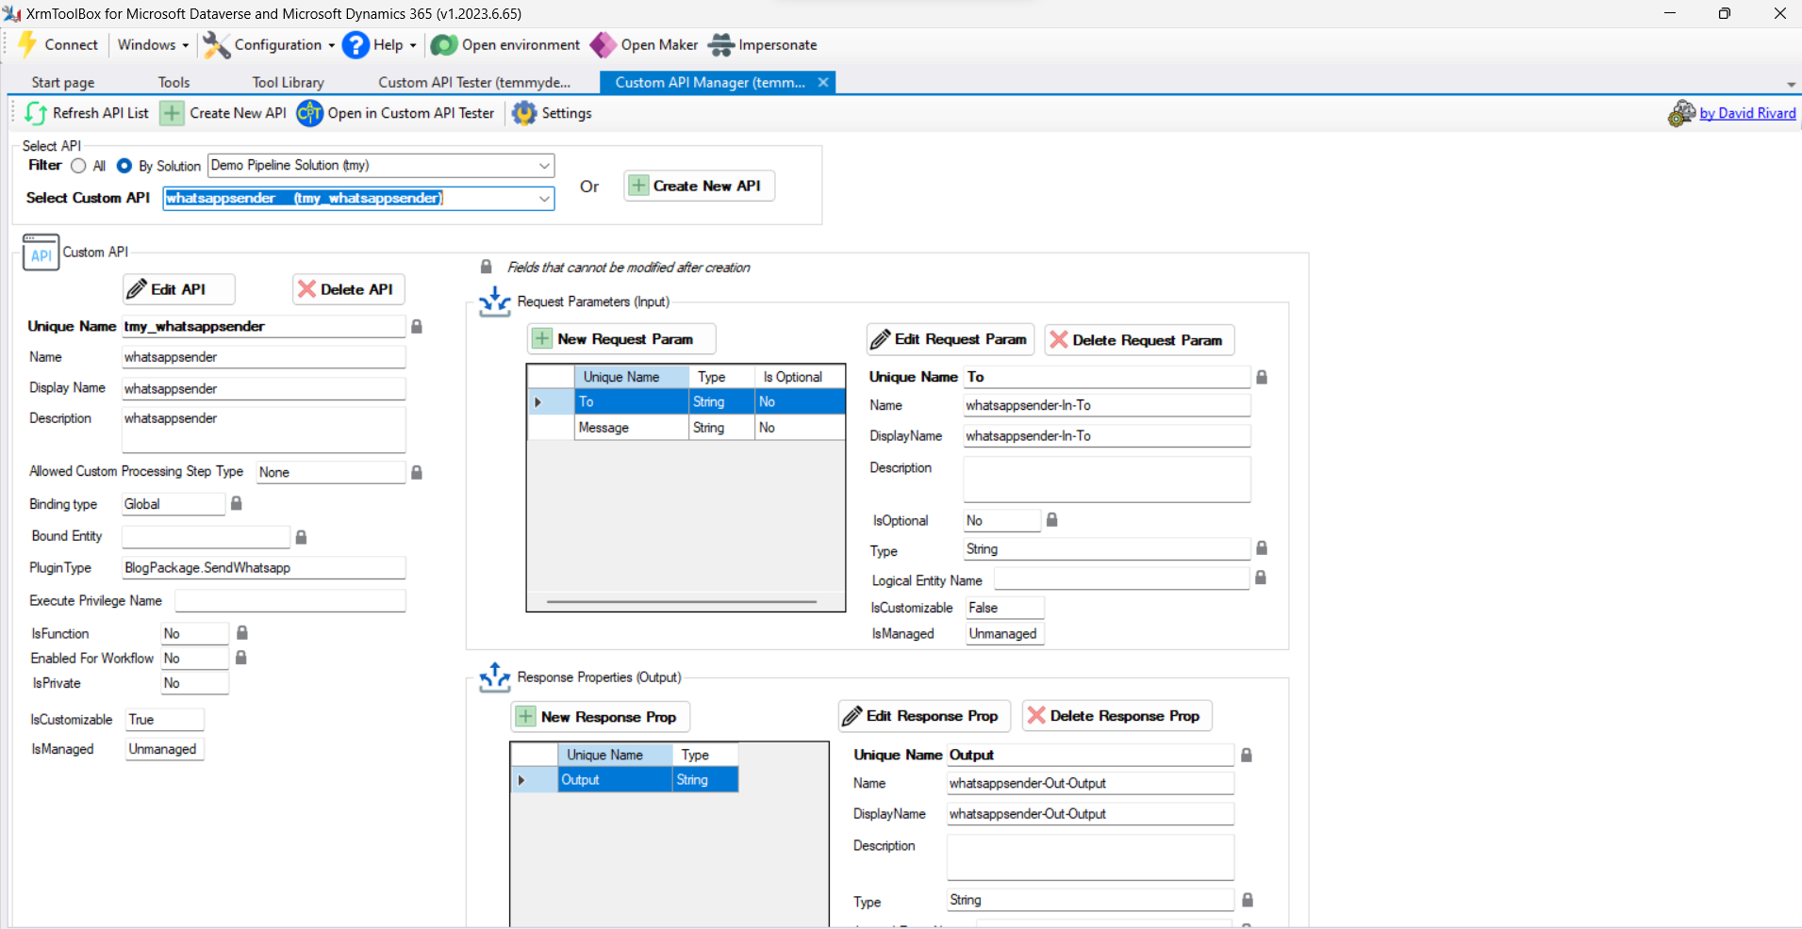Image resolution: width=1802 pixels, height=929 pixels.
Task: Click the Open Maker diamond icon
Action: click(603, 45)
